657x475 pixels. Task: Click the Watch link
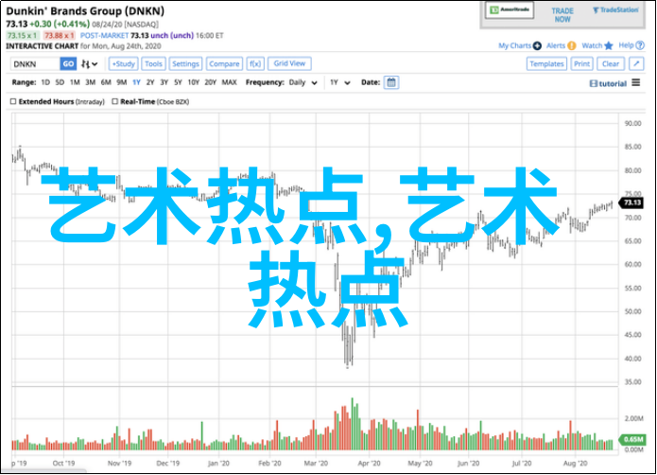coord(592,45)
